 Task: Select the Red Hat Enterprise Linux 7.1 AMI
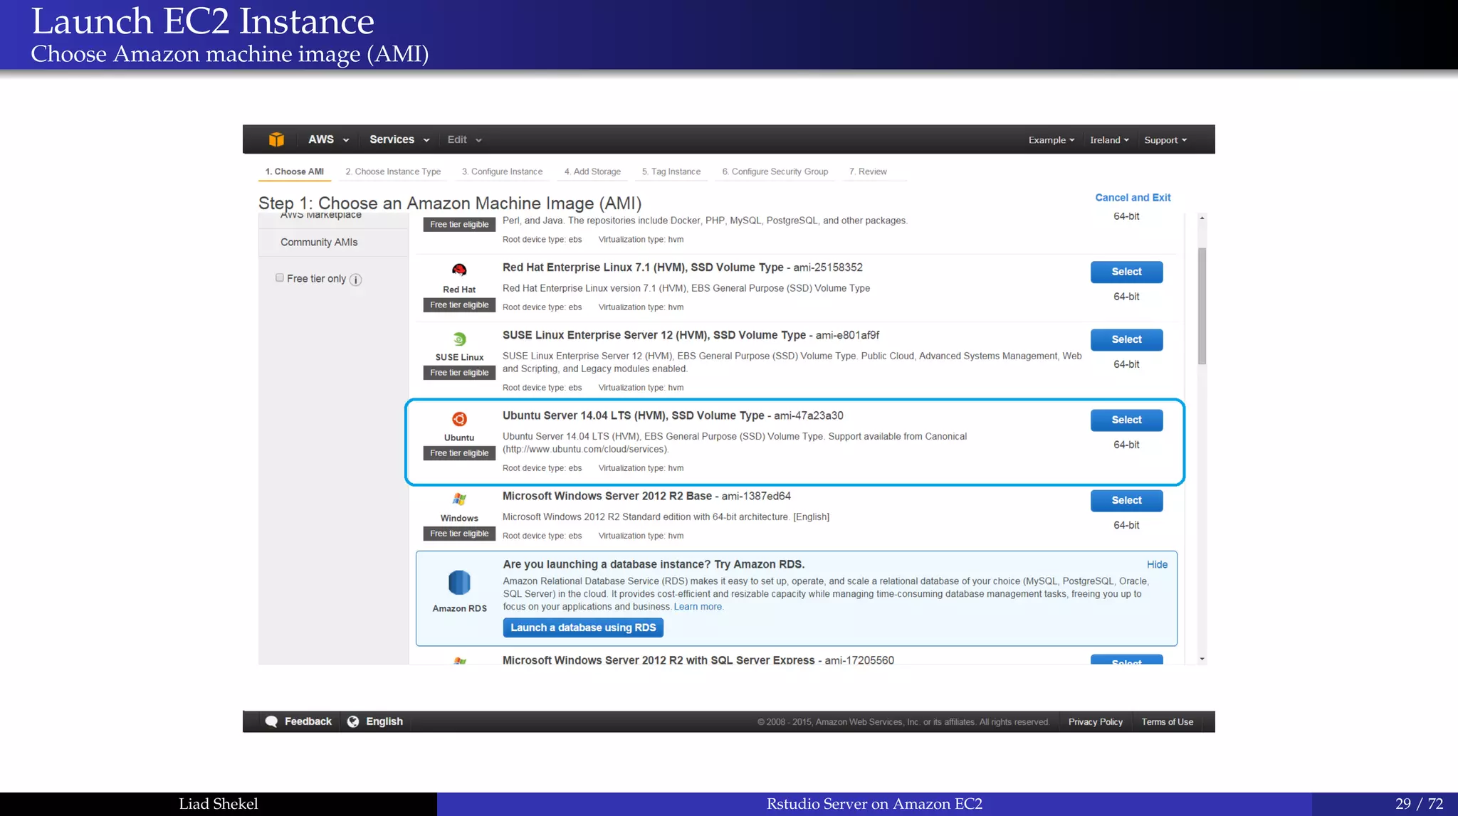(1126, 272)
